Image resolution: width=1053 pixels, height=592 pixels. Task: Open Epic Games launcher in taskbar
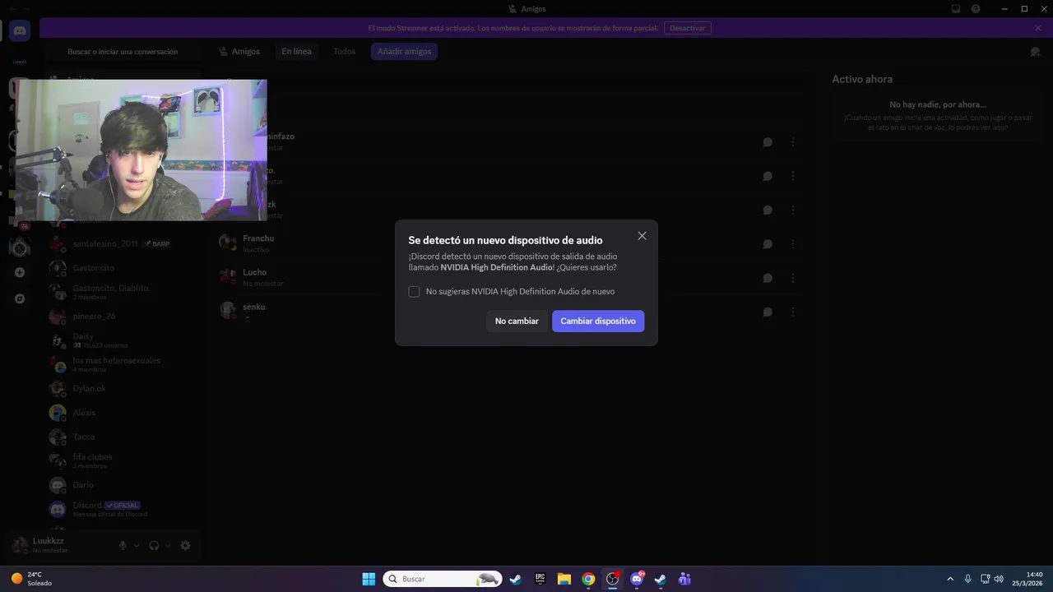click(540, 579)
